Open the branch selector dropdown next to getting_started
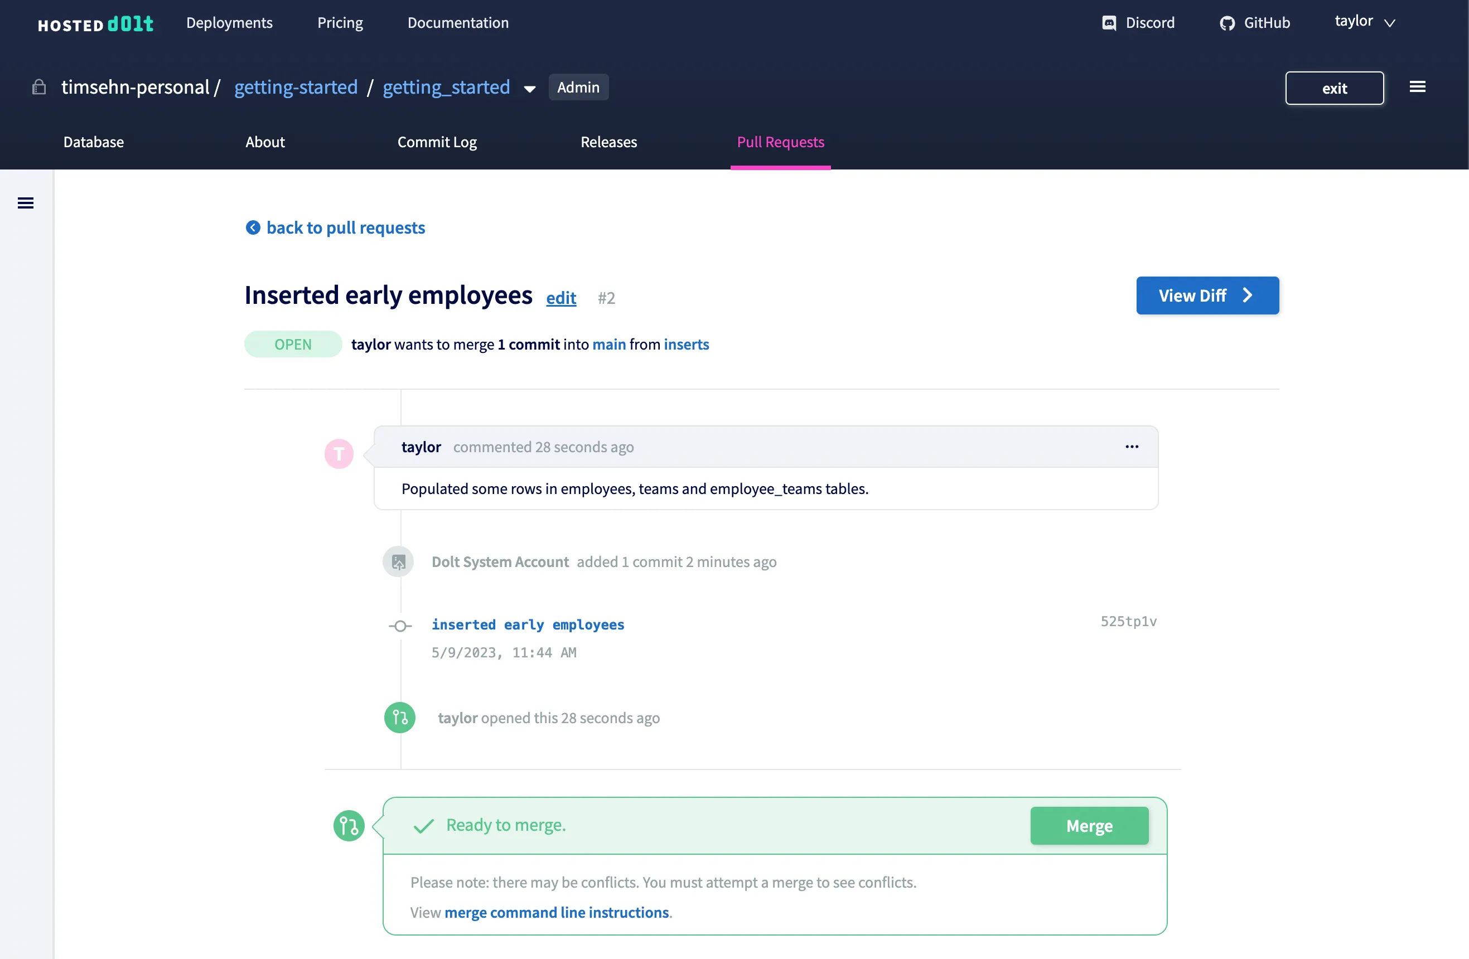This screenshot has width=1469, height=959. point(530,89)
